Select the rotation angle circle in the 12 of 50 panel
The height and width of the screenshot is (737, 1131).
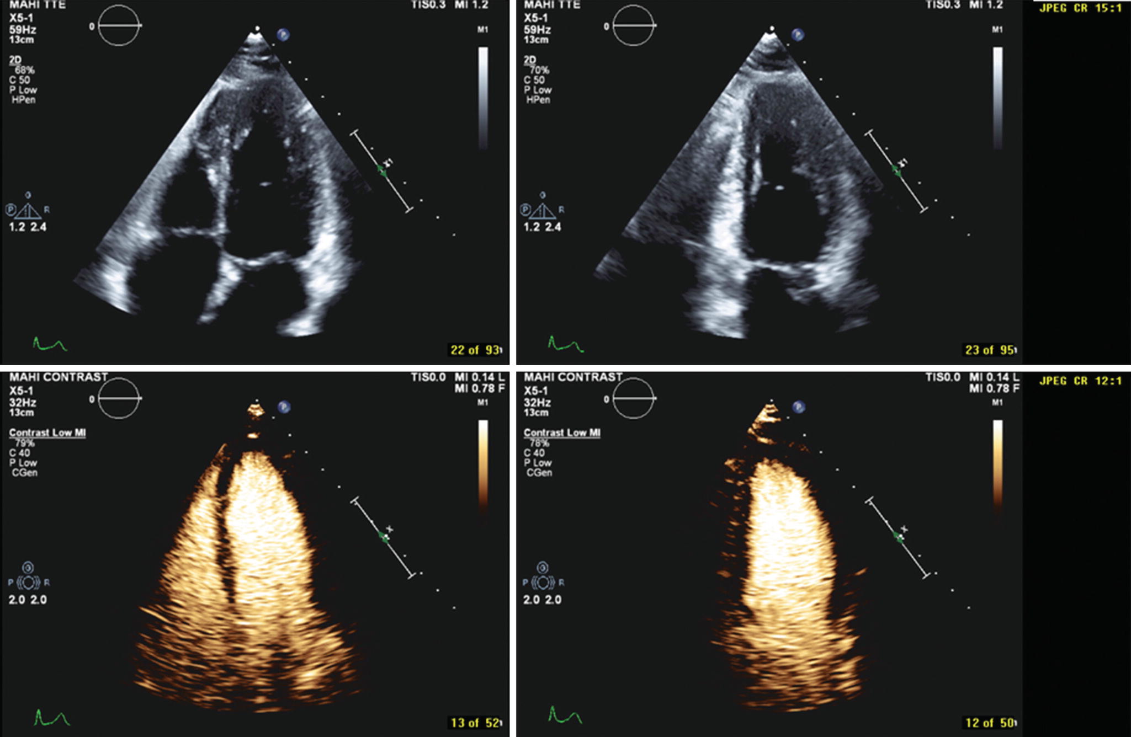click(x=633, y=398)
